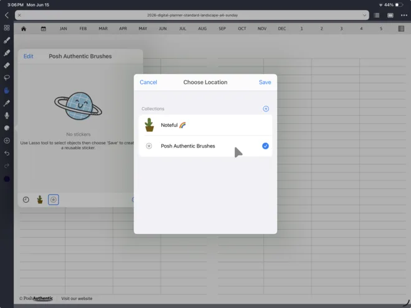This screenshot has width=411, height=308.
Task: Open the more options ellipsis menu
Action: click(404, 15)
